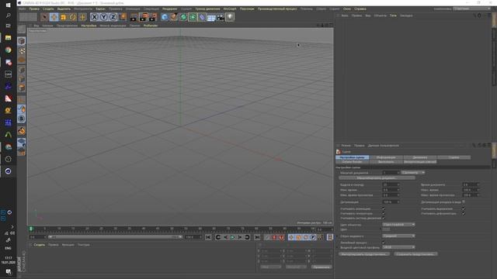Viewport: 497px width, 279px height.
Task: Open the floor and environment icon
Action: point(211,17)
